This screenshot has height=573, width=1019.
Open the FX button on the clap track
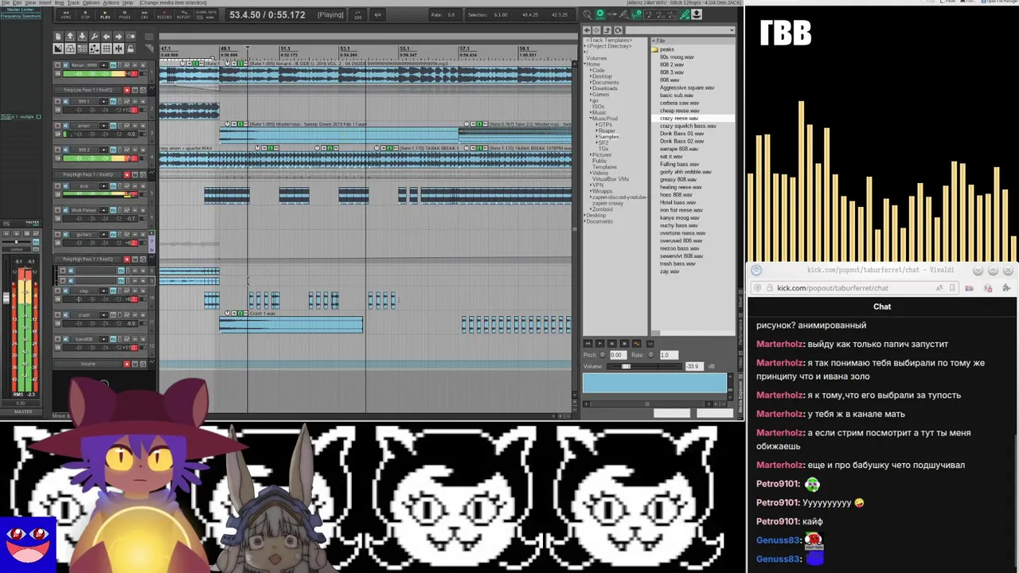pyautogui.click(x=113, y=291)
